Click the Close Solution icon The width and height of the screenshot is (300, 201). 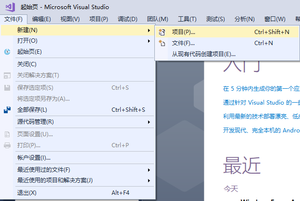tap(7, 75)
